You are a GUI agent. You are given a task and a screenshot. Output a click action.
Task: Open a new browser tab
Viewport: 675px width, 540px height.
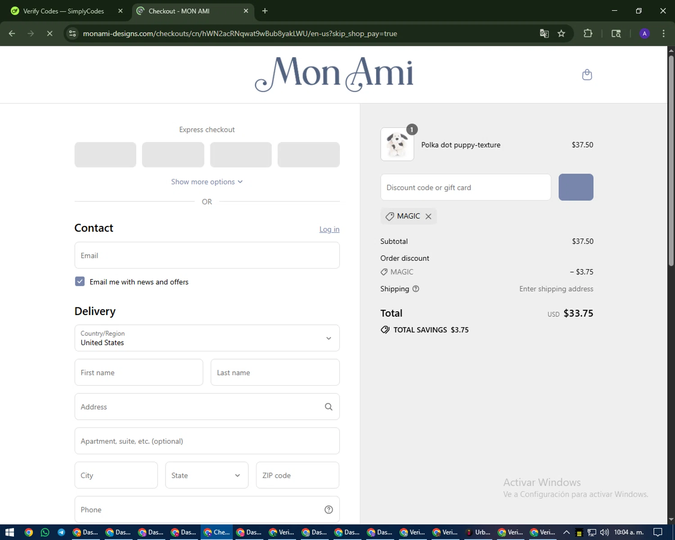[x=265, y=11]
